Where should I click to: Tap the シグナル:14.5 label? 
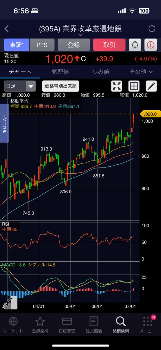pyautogui.click(x=42, y=265)
